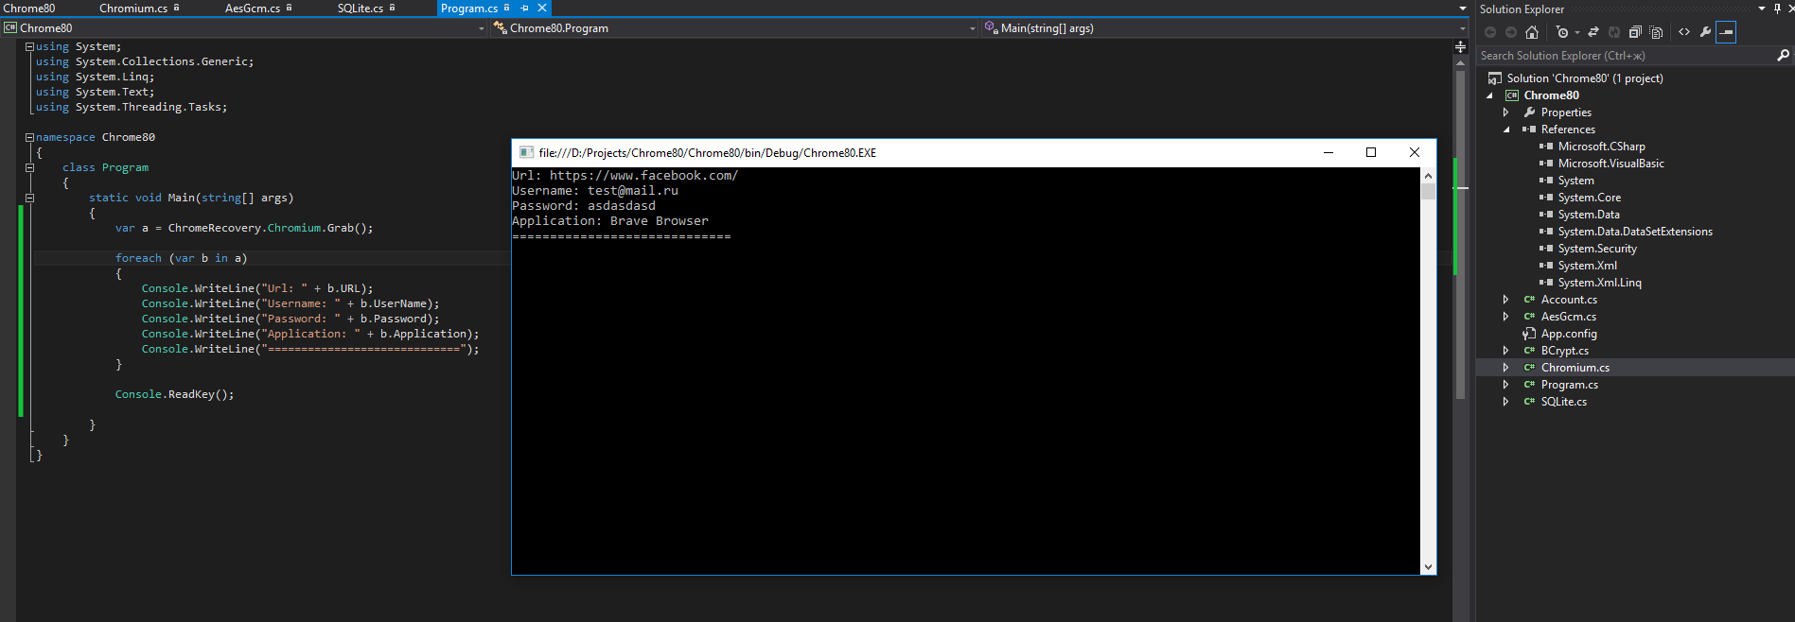Select Chromium.cs in Solution Explorer
This screenshot has width=1795, height=622.
[x=1575, y=368]
